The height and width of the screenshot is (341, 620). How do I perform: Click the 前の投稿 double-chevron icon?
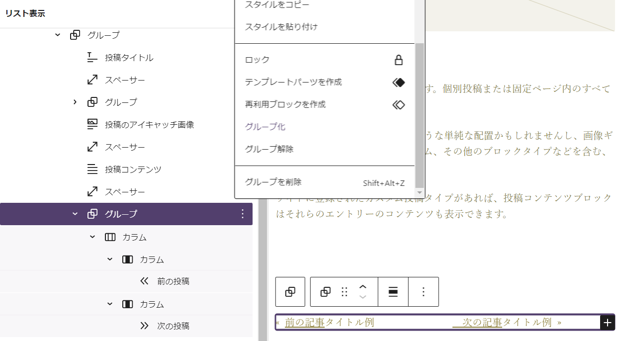click(145, 281)
